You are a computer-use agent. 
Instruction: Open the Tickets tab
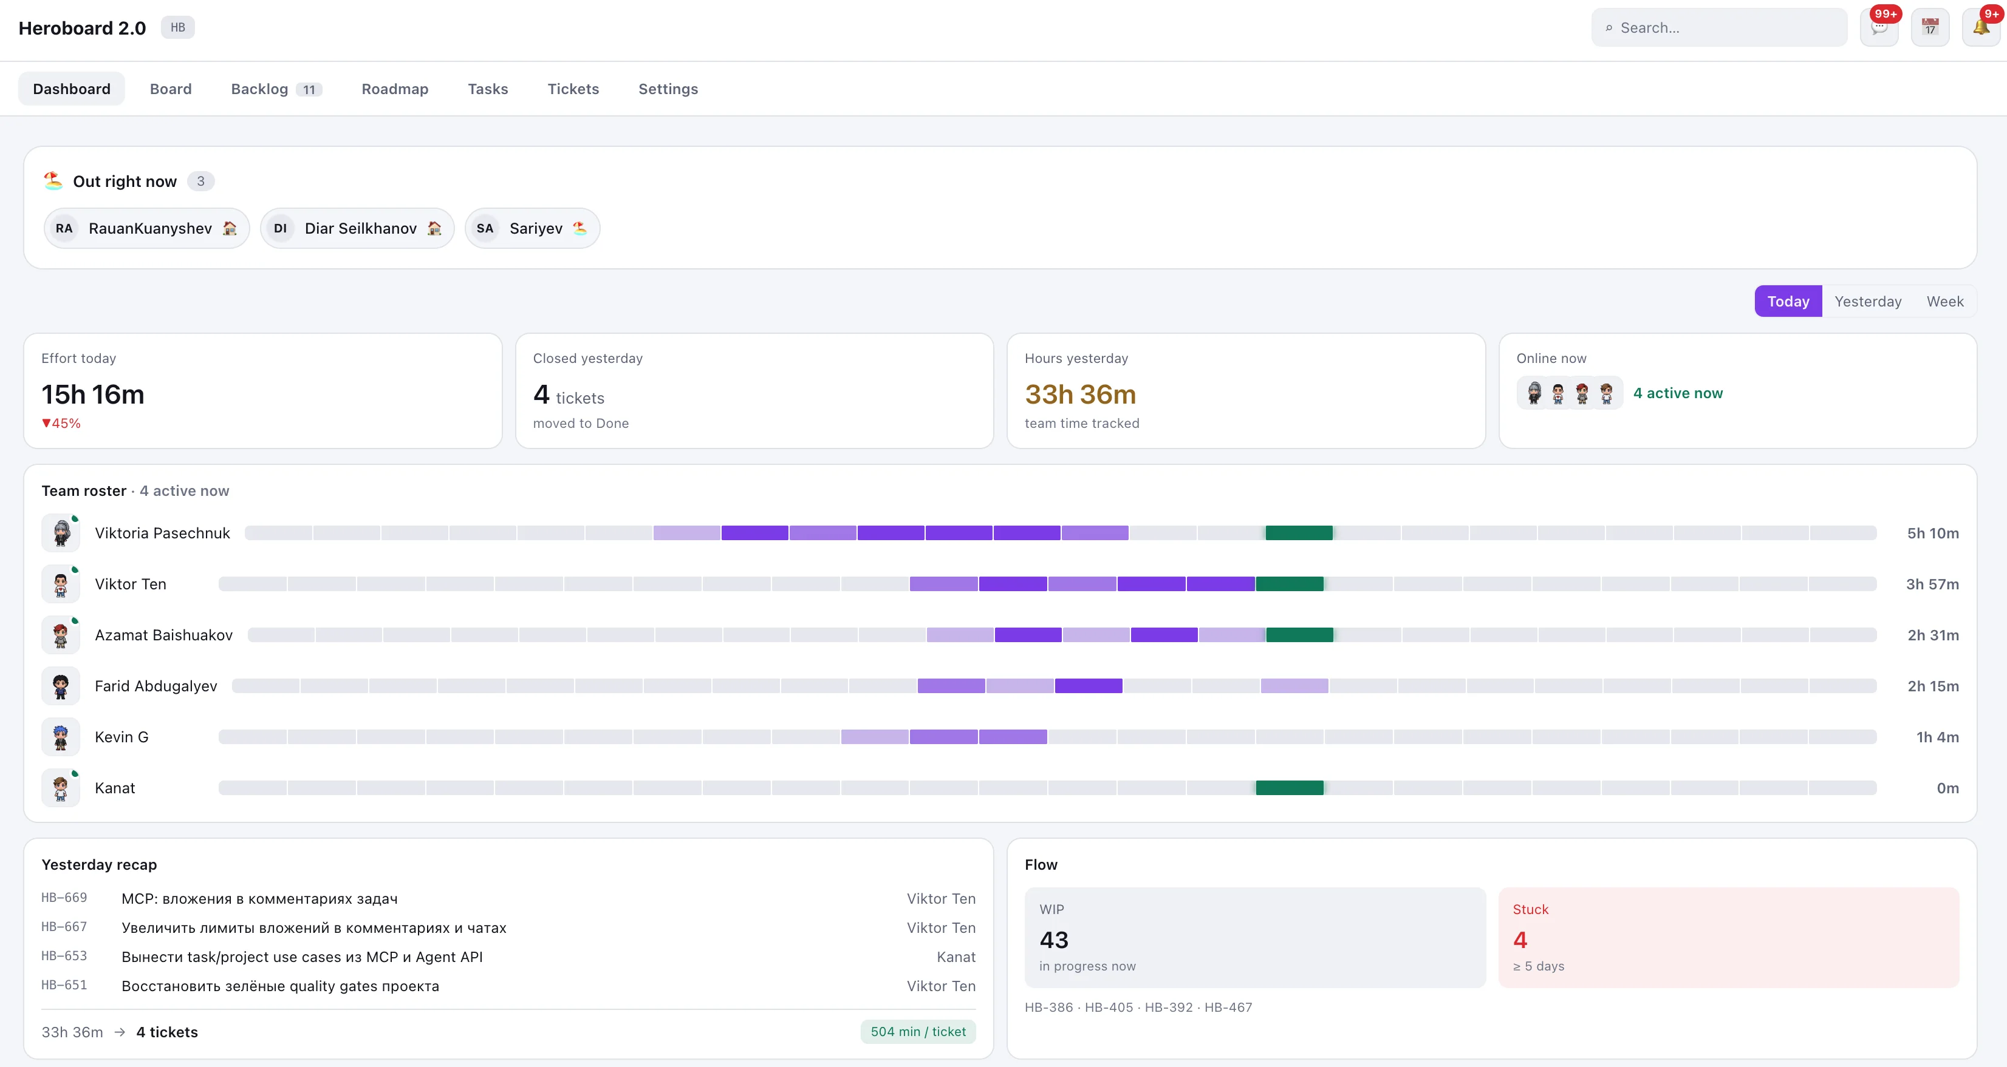573,89
